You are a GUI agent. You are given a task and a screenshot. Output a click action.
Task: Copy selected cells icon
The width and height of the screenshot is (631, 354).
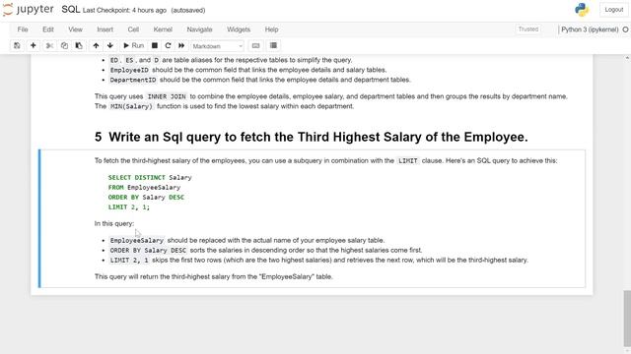tap(64, 46)
